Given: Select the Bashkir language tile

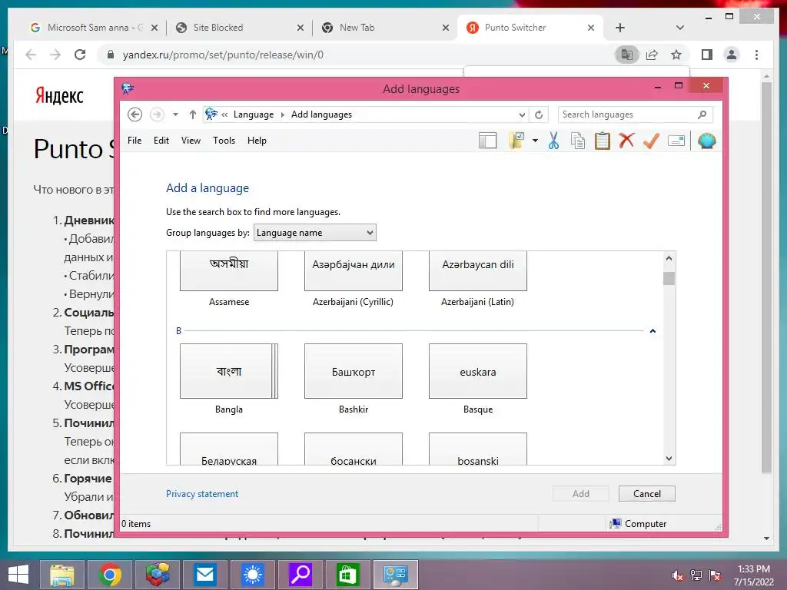Looking at the screenshot, I should pyautogui.click(x=354, y=371).
